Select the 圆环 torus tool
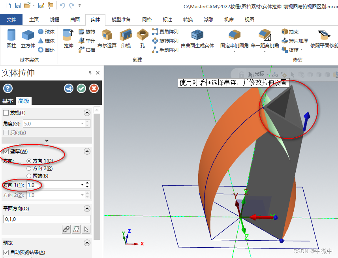Screen dimensions: 338x258 pos(46,50)
